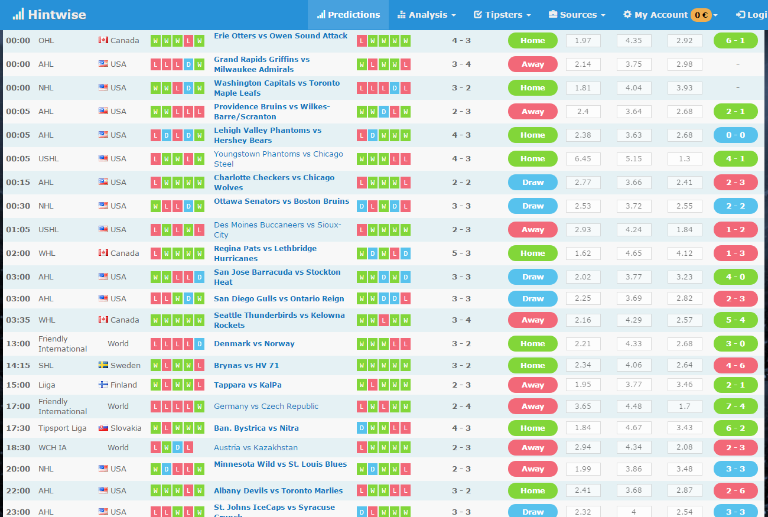768x517 pixels.
Task: Open Erie Otters vs Owen Sound Attack
Action: point(281,36)
